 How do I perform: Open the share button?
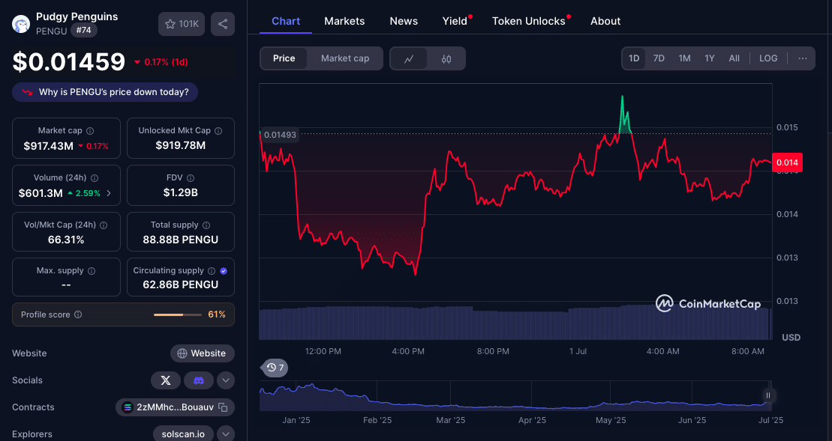(x=223, y=24)
